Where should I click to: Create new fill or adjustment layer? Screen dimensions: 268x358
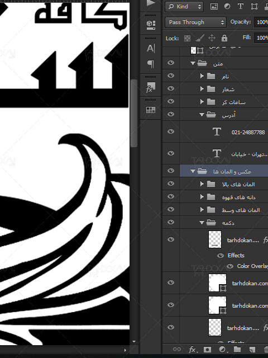click(x=222, y=349)
